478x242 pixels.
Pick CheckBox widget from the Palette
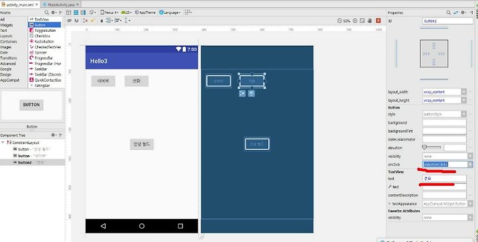(x=42, y=36)
